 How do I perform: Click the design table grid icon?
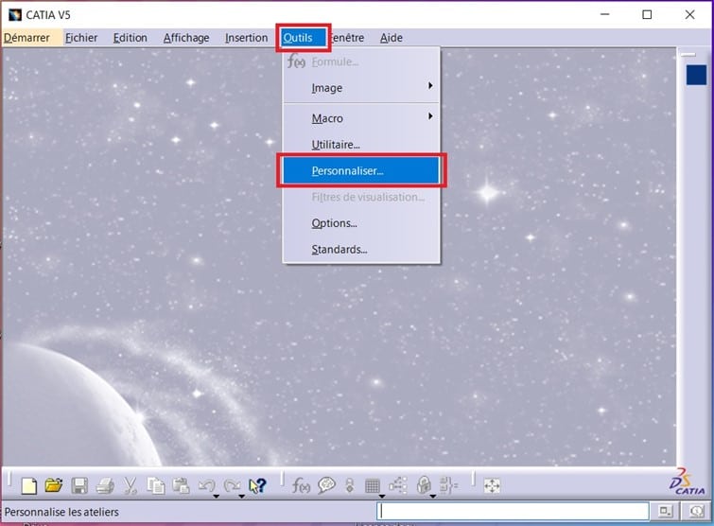tap(373, 486)
